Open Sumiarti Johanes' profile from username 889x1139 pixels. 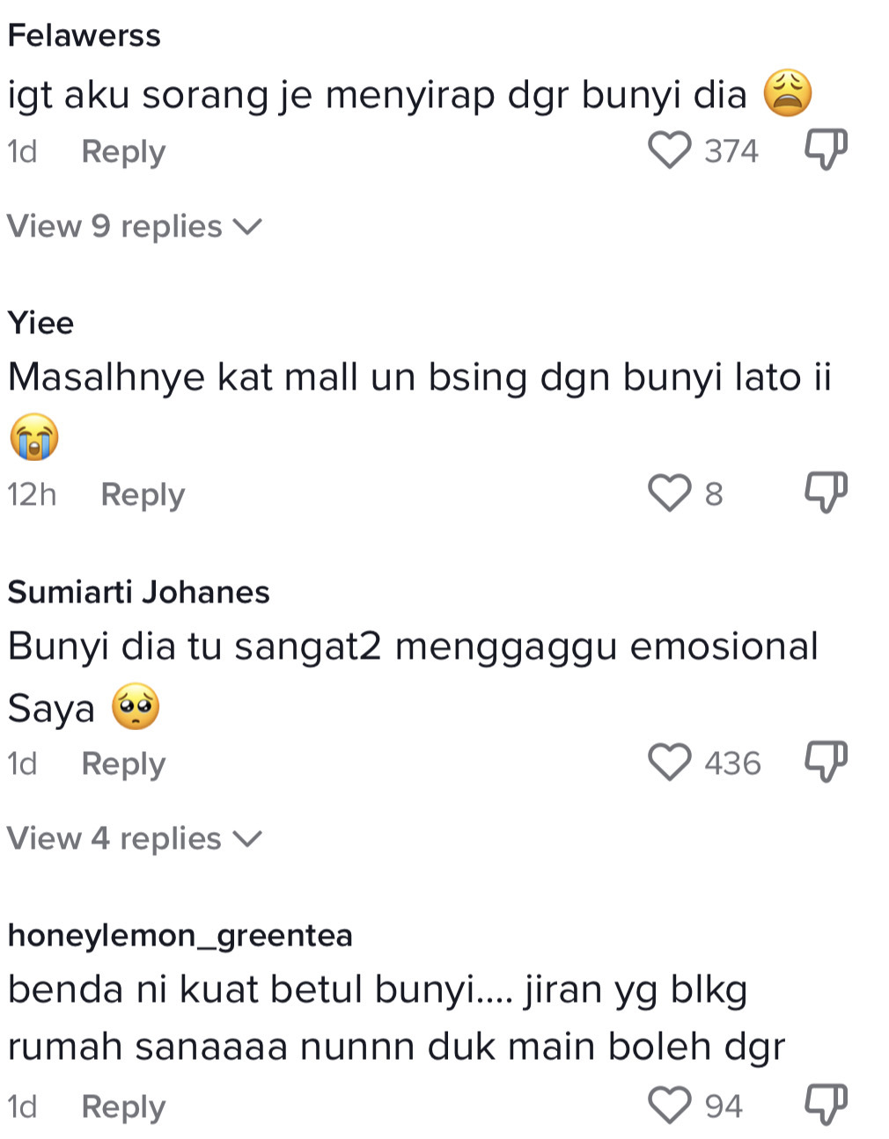pyautogui.click(x=138, y=592)
